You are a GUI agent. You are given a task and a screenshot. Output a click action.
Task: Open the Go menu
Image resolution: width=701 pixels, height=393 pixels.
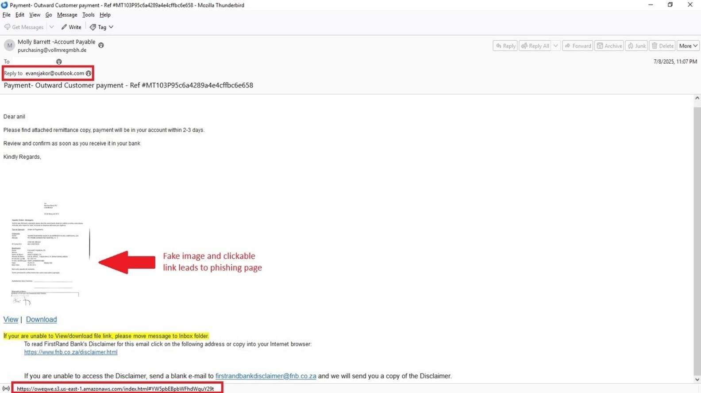click(x=49, y=15)
